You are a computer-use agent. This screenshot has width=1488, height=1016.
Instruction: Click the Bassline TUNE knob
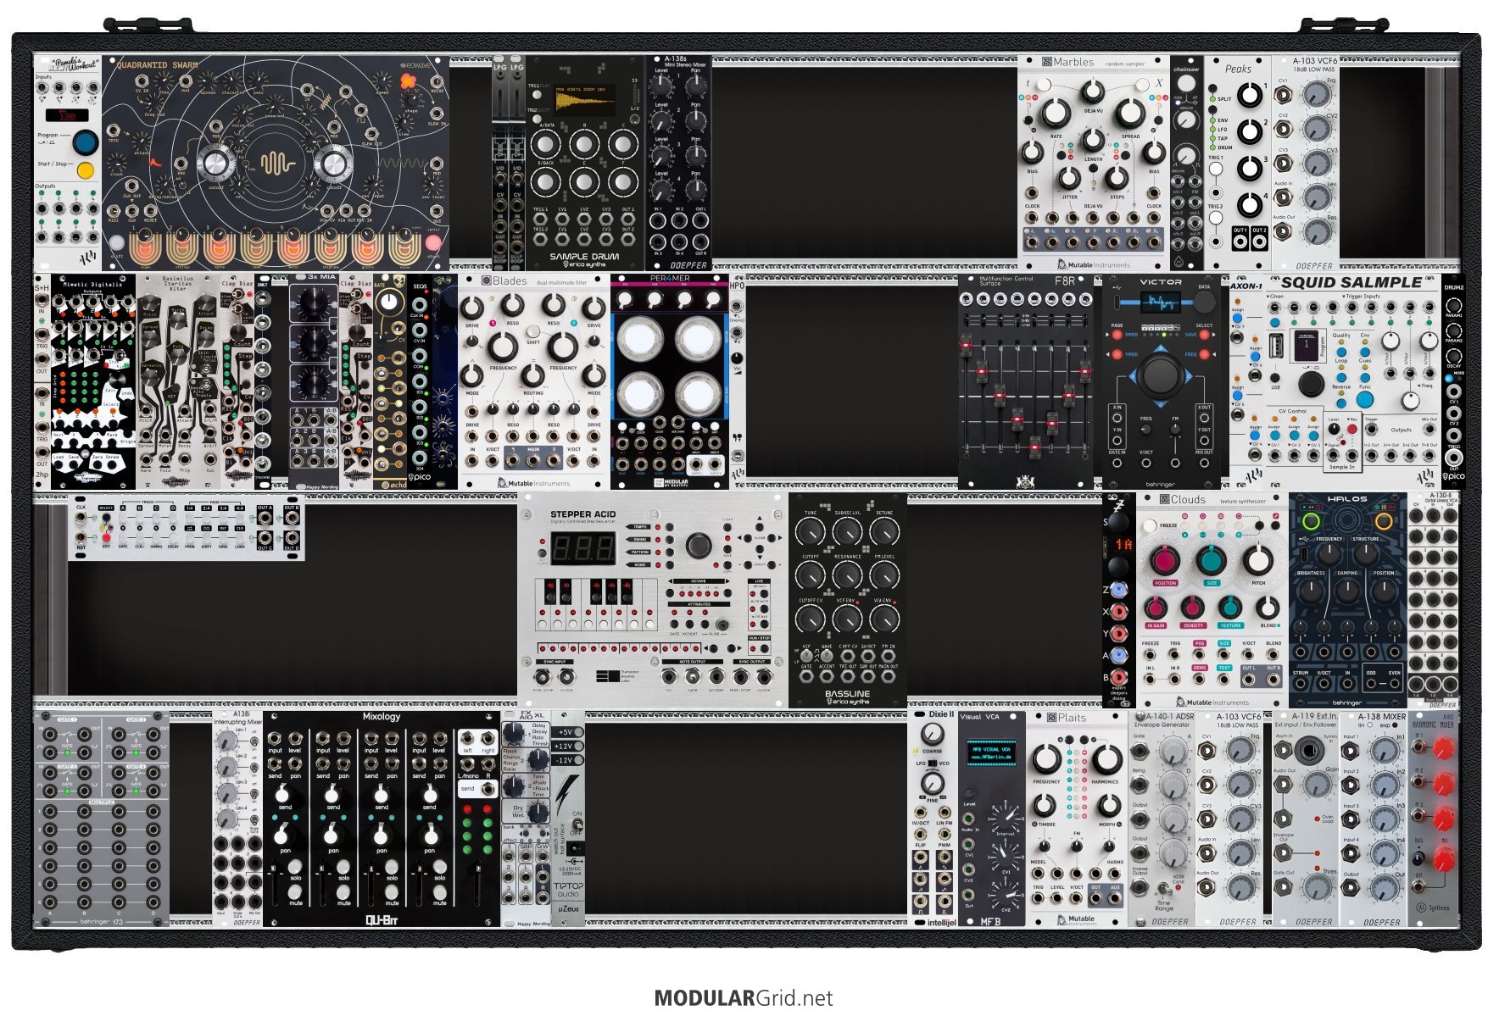click(x=811, y=532)
